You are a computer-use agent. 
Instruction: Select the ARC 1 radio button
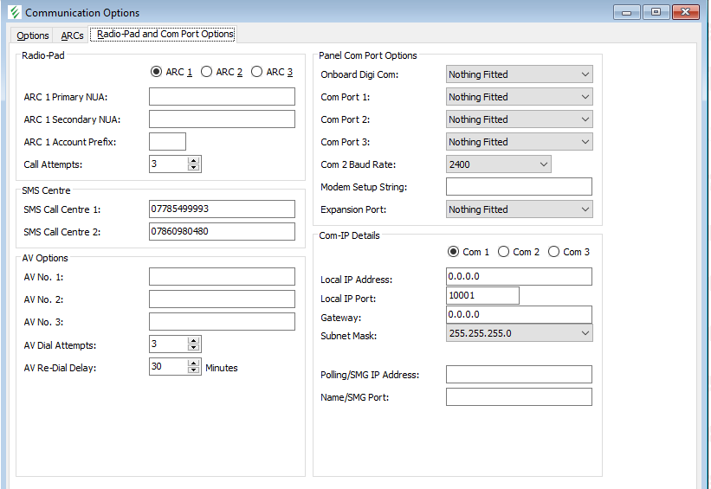[156, 72]
